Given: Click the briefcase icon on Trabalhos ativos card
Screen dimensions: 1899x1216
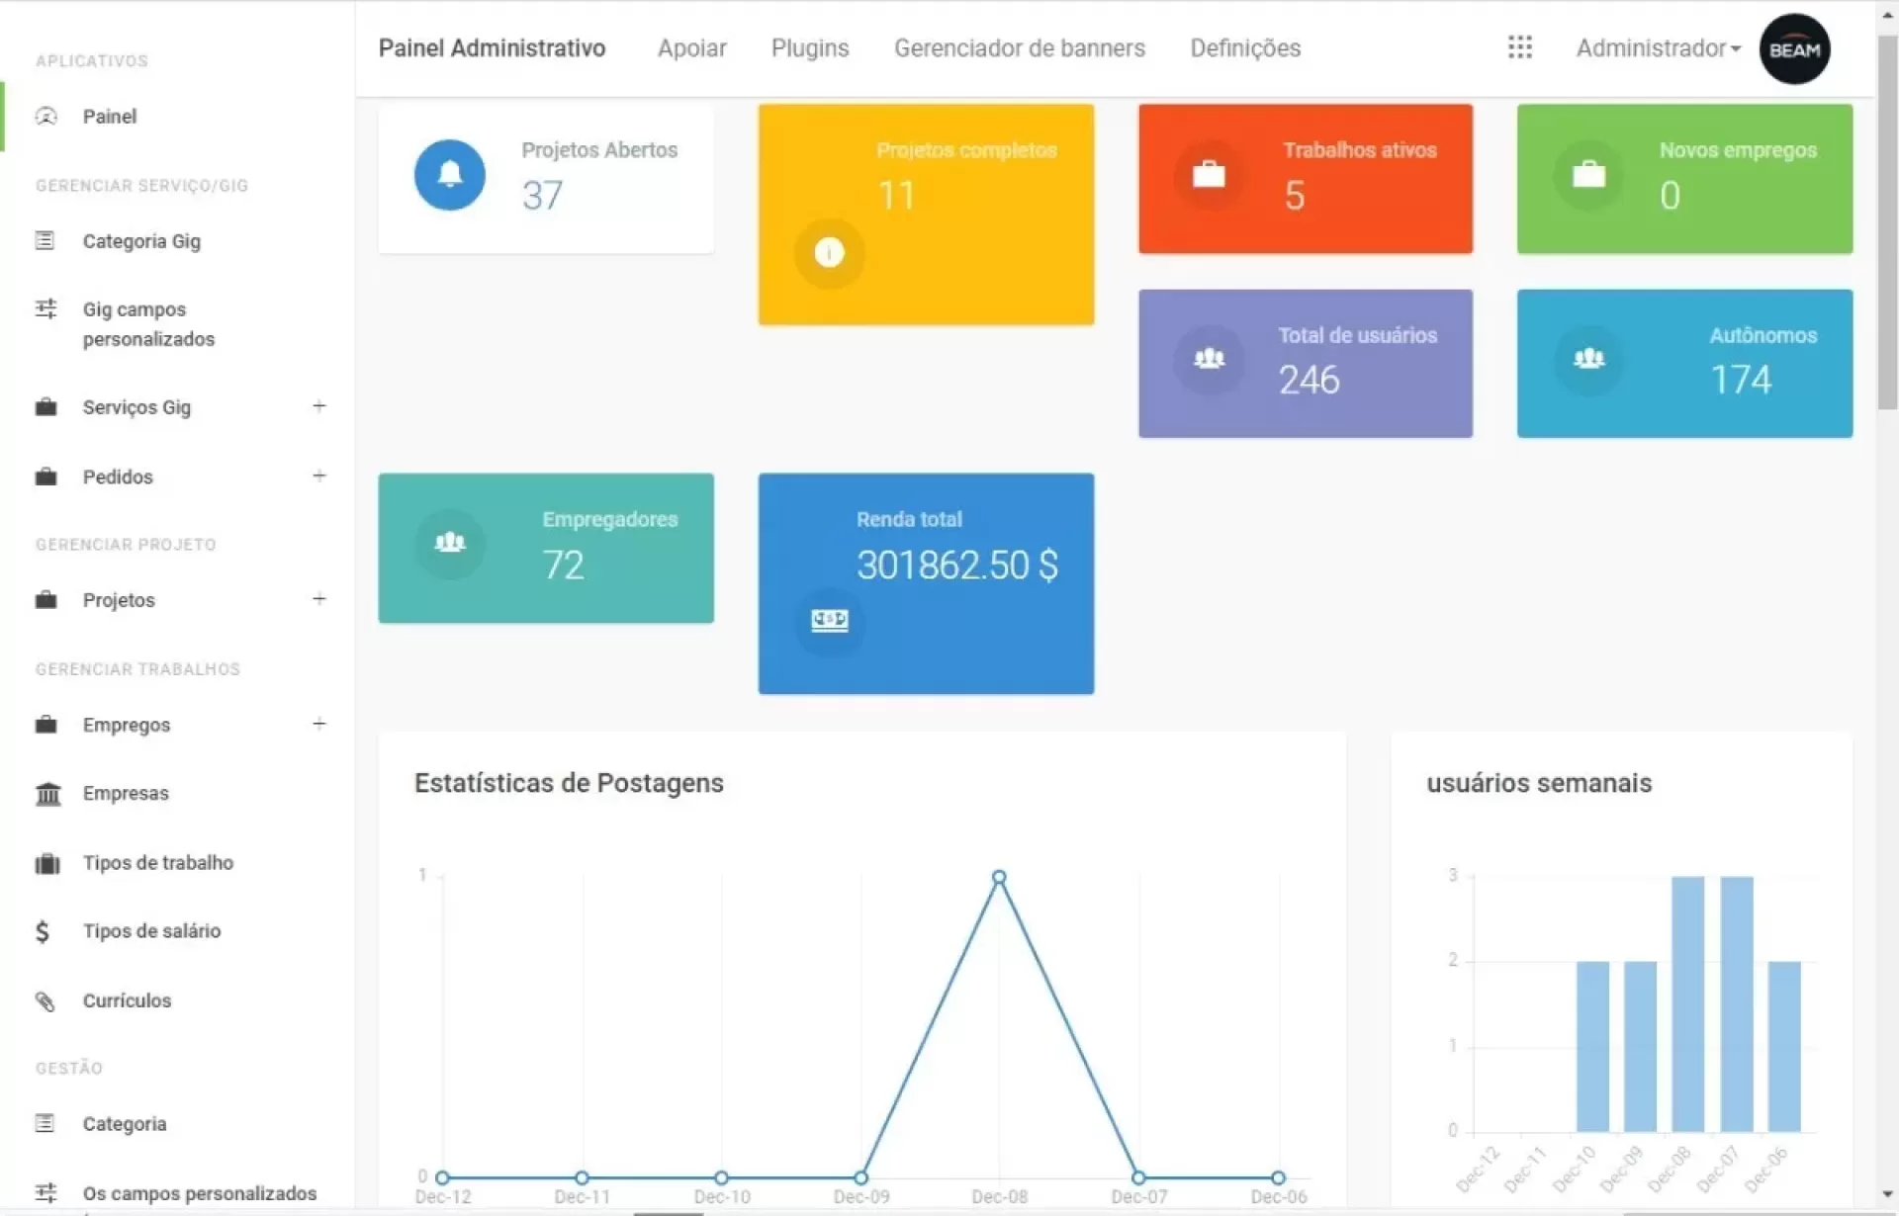Looking at the screenshot, I should coord(1209,176).
